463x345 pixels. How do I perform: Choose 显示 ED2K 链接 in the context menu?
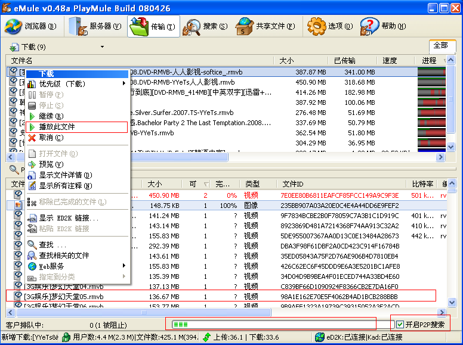coord(78,218)
